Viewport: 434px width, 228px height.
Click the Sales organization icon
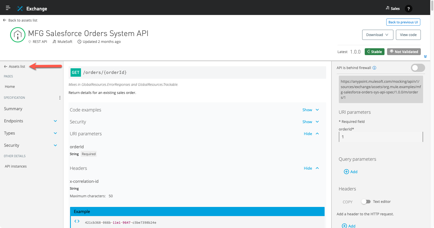(x=388, y=8)
